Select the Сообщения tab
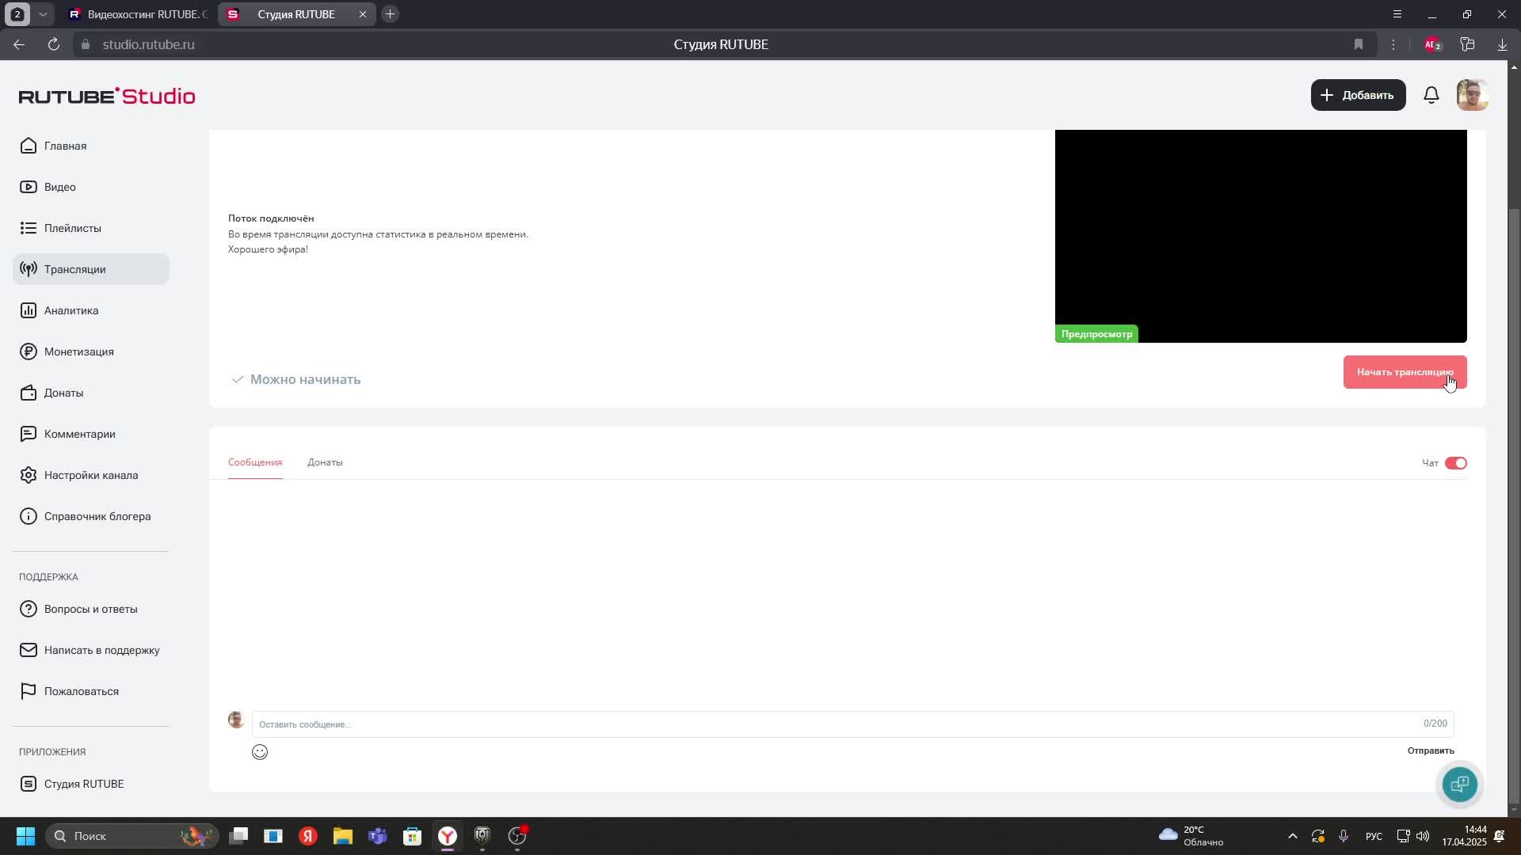 255,462
